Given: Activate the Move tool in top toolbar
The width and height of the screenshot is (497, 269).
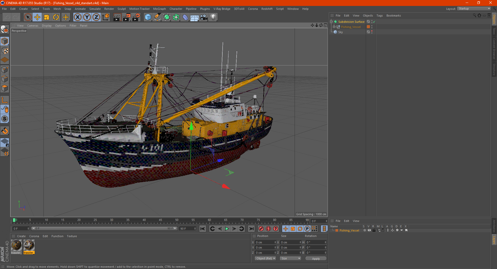Looking at the screenshot, I should 37,17.
